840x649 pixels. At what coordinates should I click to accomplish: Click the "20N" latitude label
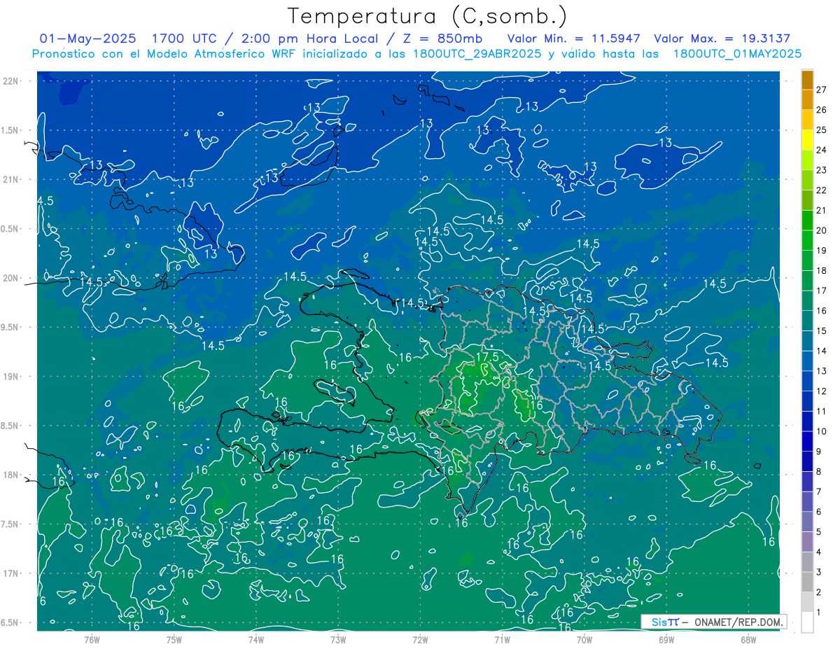[11, 278]
